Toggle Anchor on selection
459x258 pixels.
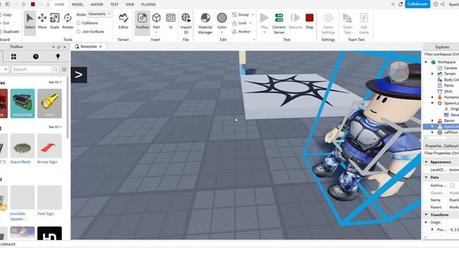pyautogui.click(x=241, y=32)
